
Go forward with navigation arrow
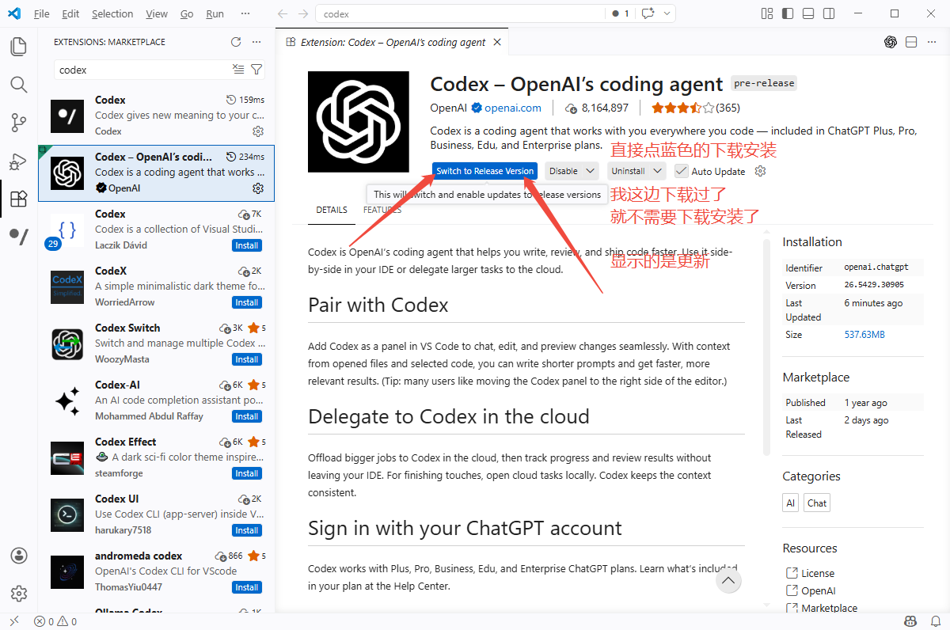click(304, 13)
